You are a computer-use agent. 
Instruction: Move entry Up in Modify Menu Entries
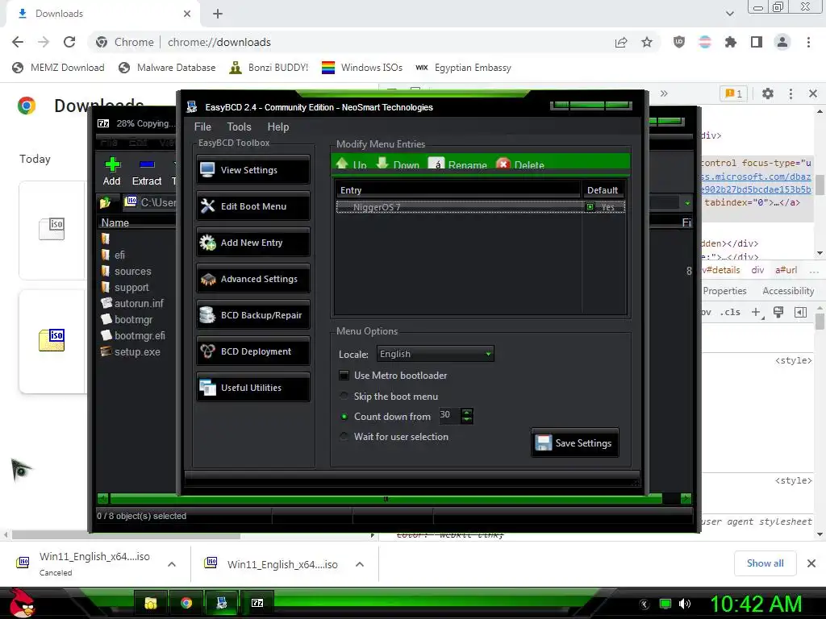[352, 164]
